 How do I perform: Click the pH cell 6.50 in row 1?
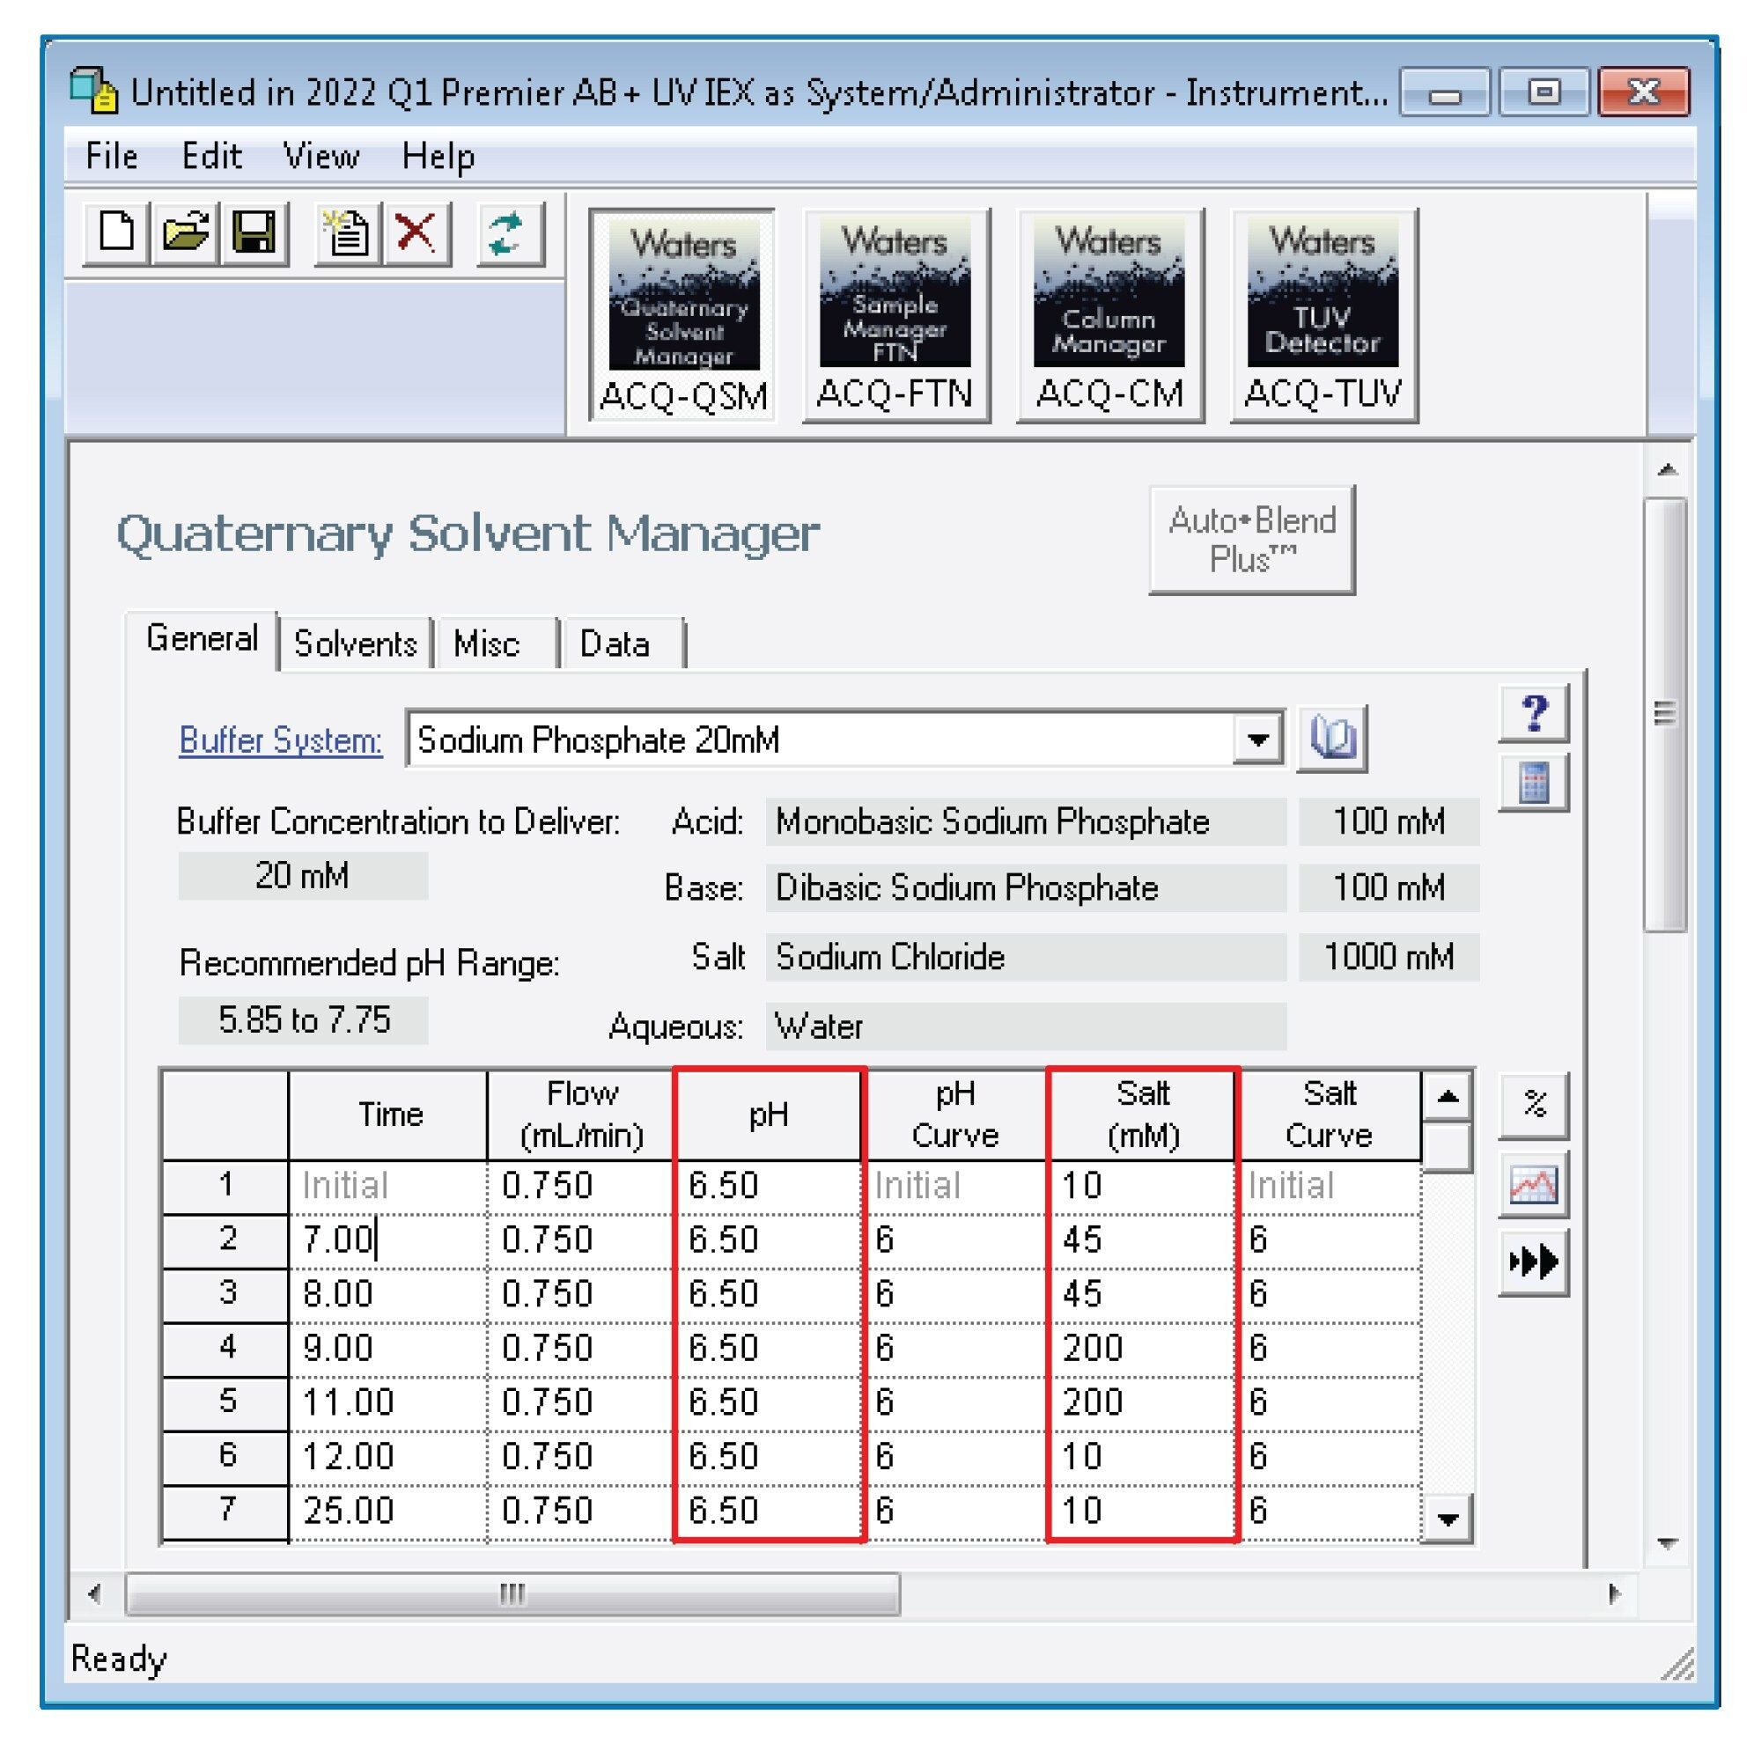coord(768,1186)
